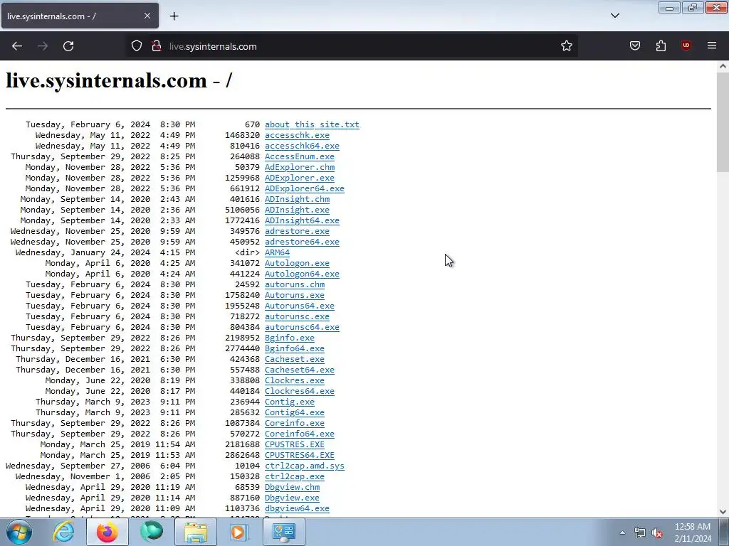The height and width of the screenshot is (546, 729).
Task: Open the network tray icon
Action: 640,533
